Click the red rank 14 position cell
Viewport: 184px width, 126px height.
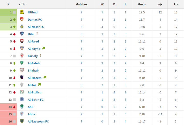point(8,107)
